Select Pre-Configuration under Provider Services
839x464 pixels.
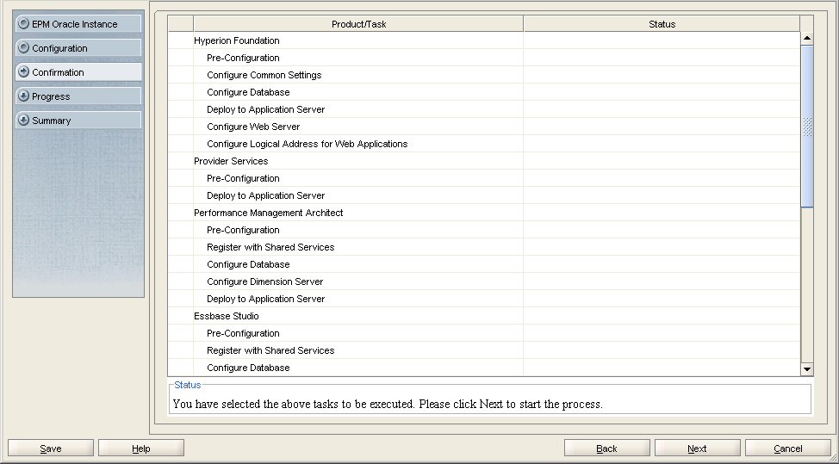(x=484, y=178)
